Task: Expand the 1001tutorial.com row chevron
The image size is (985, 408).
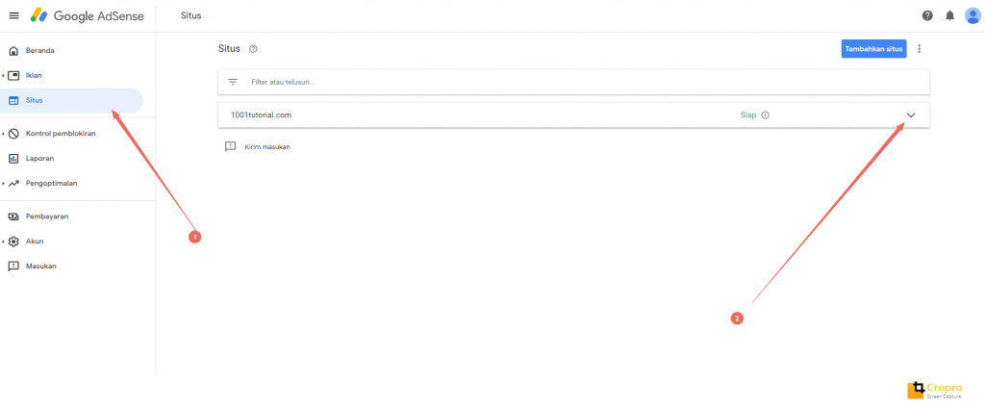Action: tap(912, 115)
